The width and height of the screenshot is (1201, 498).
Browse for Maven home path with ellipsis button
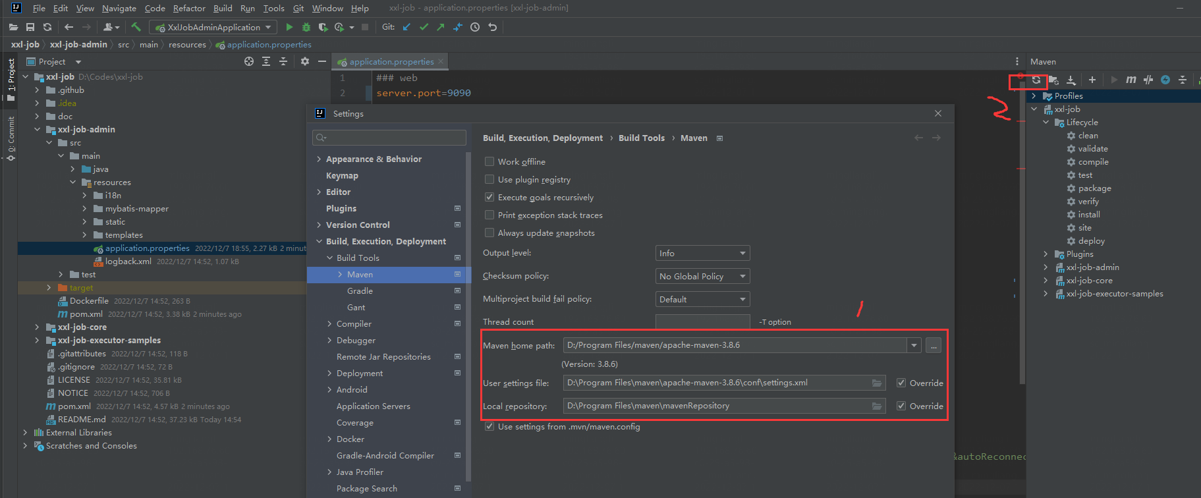click(x=934, y=345)
